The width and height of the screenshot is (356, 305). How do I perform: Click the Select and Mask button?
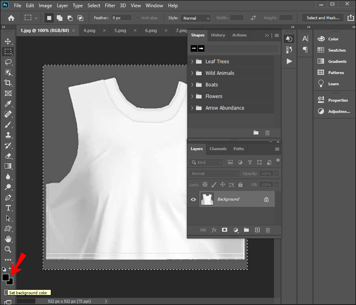tap(322, 18)
